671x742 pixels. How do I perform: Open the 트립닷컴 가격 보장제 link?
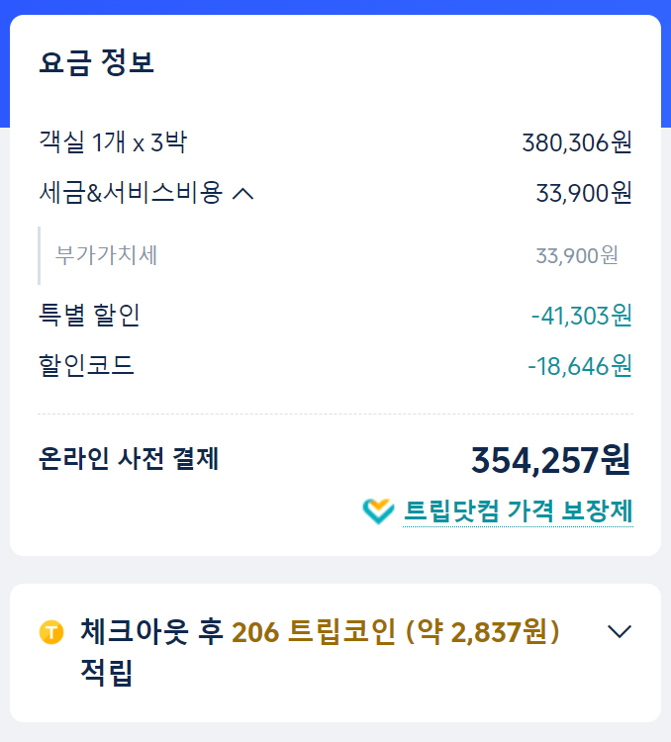[518, 511]
